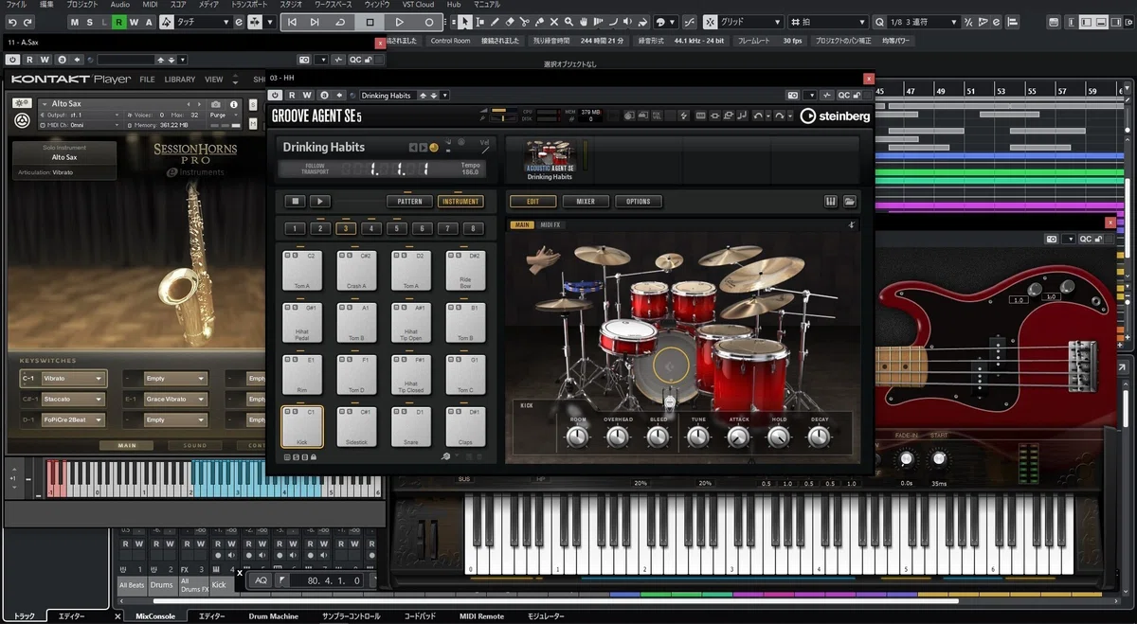Click the mixer faders icon beside the folder icon

(831, 202)
